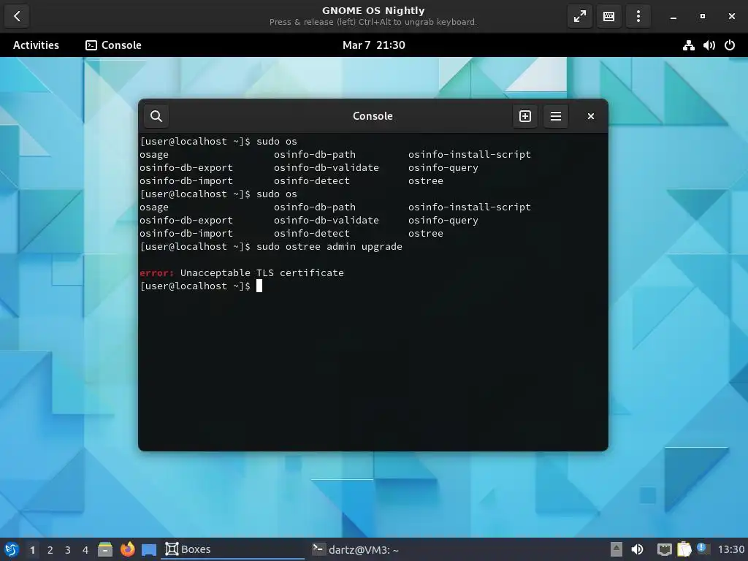Launch Firefox from the taskbar
Screen dimensions: 748x561
(127, 549)
